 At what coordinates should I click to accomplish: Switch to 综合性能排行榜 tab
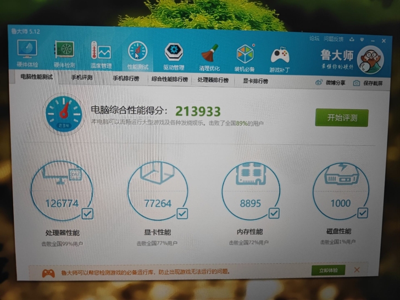pos(170,79)
